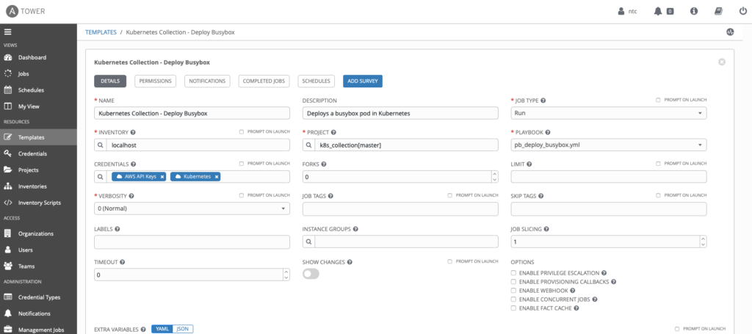Check Enable Fact Cache
The width and height of the screenshot is (752, 334).
pyautogui.click(x=513, y=308)
